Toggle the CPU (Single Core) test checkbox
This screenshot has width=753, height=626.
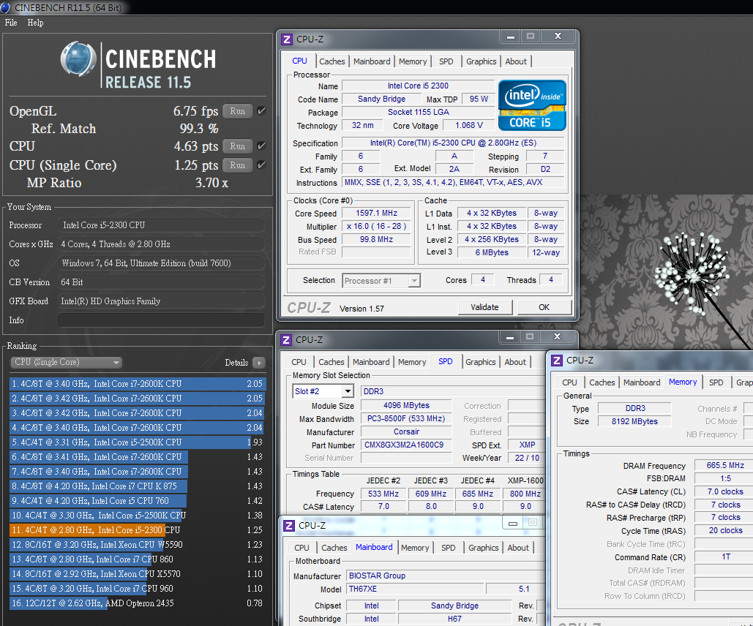tap(261, 165)
